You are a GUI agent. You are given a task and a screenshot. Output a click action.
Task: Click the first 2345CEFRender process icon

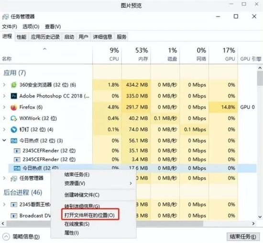pos(17,150)
